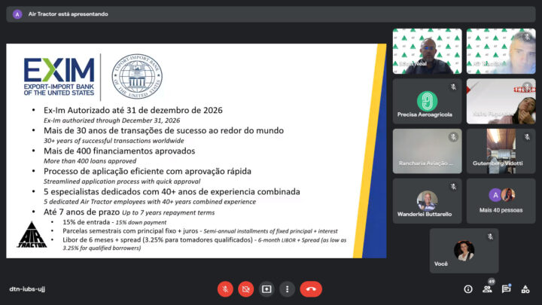
Task: Open the activities panel
Action: tap(526, 288)
